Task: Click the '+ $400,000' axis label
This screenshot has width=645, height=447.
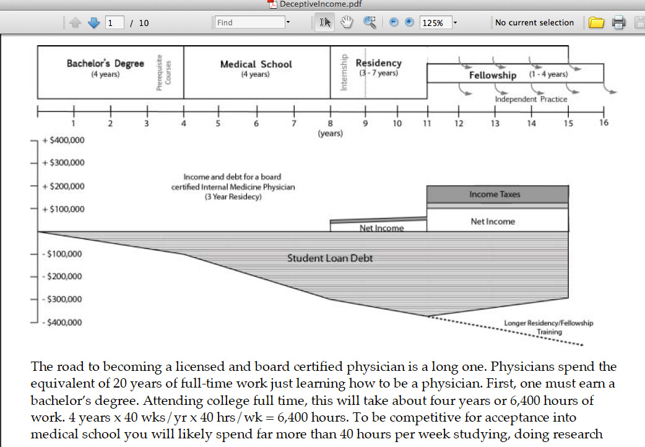Action: (63, 141)
